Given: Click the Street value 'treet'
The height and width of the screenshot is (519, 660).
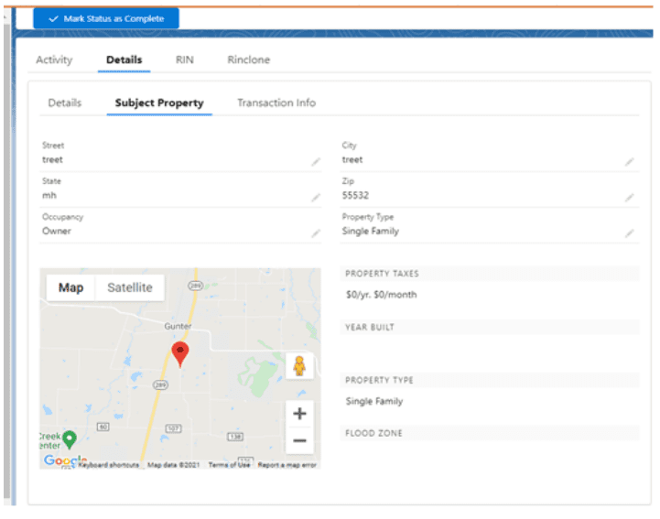Looking at the screenshot, I should 52,159.
